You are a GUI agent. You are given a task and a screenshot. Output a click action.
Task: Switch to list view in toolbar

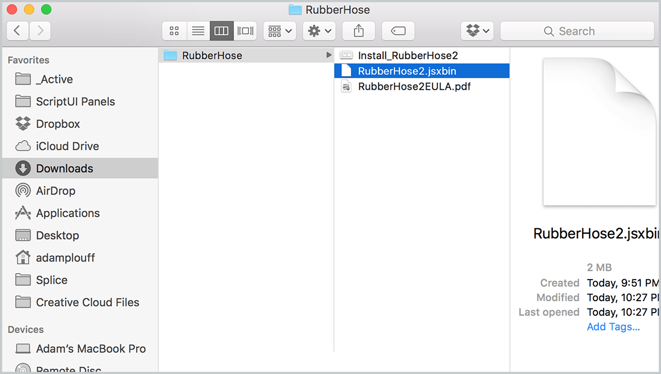tap(198, 31)
